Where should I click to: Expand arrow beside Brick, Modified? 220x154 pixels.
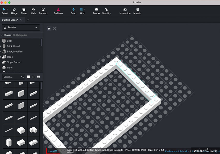[x=1, y=52]
